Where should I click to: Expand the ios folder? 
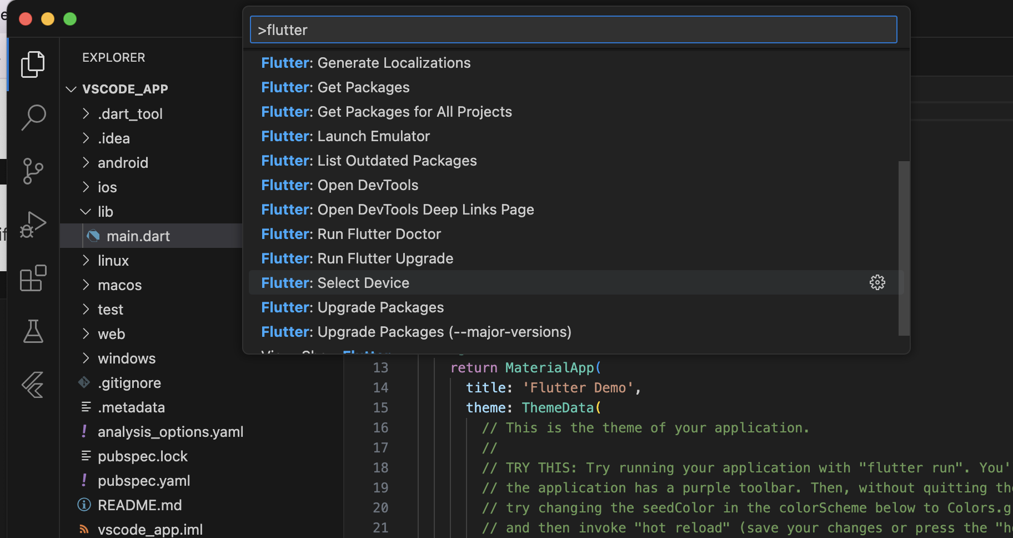click(x=86, y=187)
